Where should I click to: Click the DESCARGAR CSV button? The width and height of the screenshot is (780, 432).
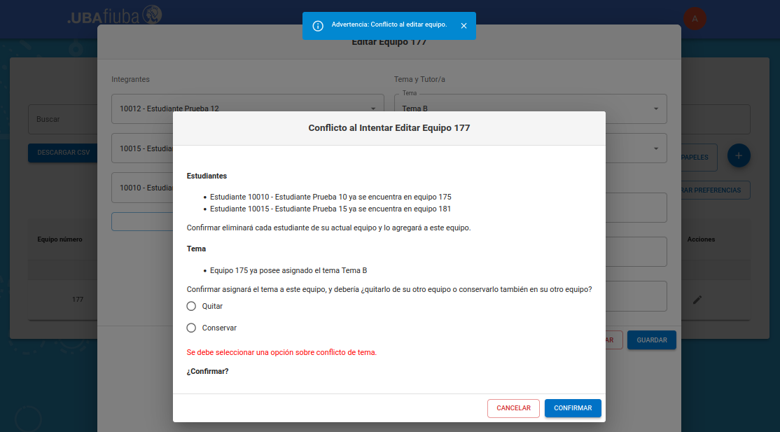(x=64, y=153)
